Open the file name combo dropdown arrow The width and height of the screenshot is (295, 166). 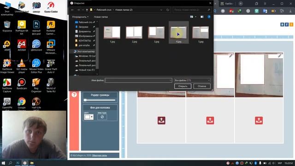pyautogui.click(x=170, y=80)
